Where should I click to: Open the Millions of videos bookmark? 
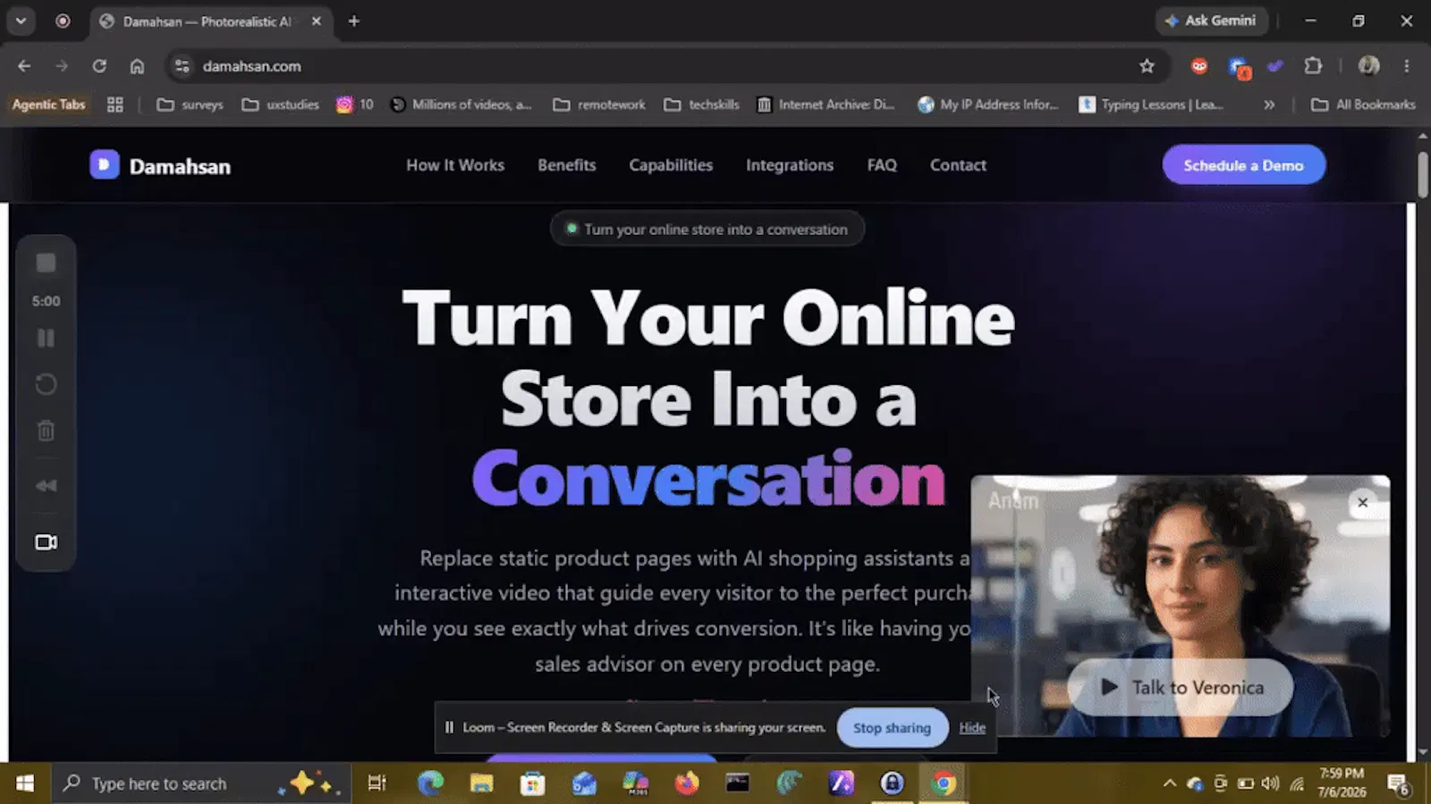click(x=461, y=105)
